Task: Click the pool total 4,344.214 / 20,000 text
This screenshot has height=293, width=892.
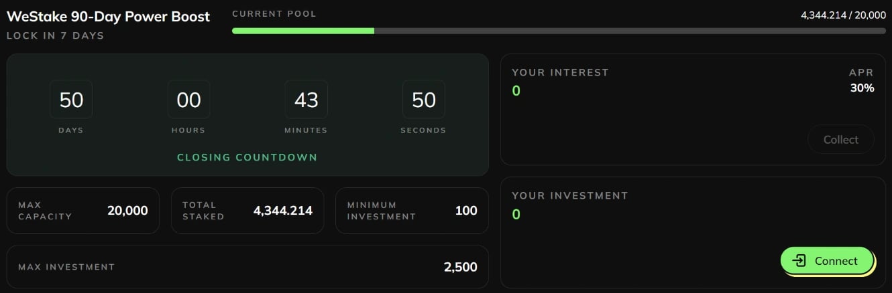Action: pos(843,15)
